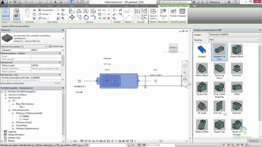Viewport: 262px width, 147px height.
Task: Open Nápověda k vlastnostem link
Action: pyautogui.click(x=13, y=83)
